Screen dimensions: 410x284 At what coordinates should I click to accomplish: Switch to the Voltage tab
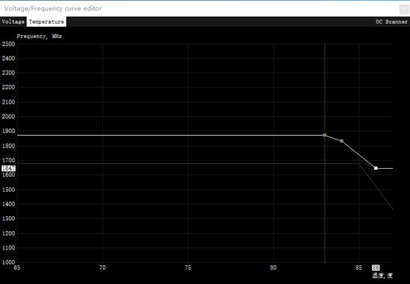pyautogui.click(x=13, y=22)
